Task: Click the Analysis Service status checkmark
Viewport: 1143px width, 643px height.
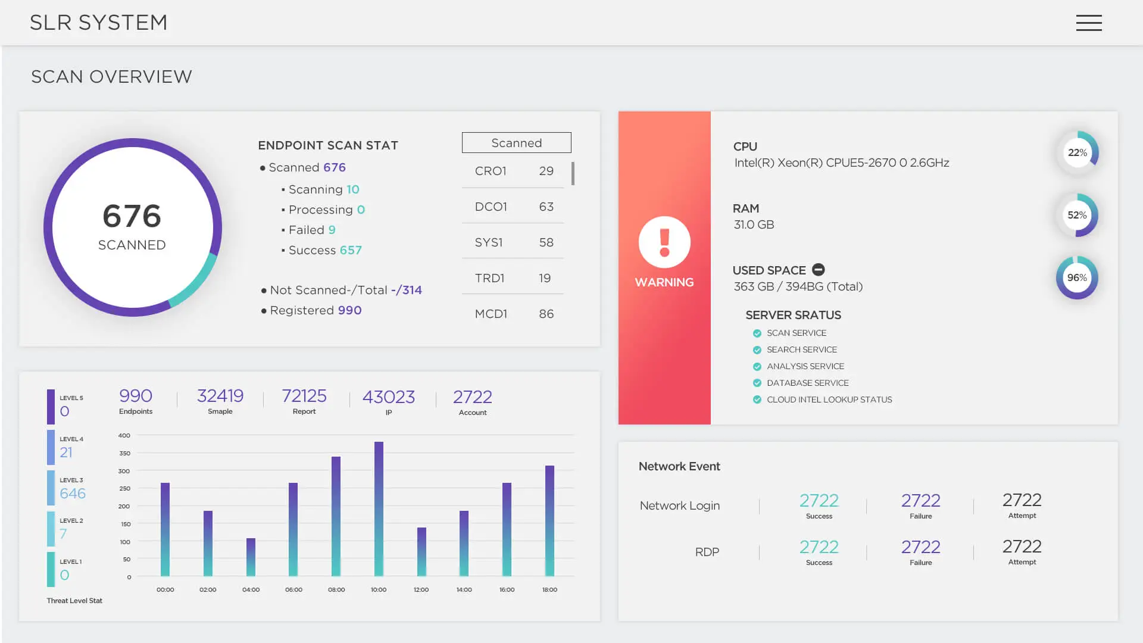Action: pyautogui.click(x=757, y=367)
